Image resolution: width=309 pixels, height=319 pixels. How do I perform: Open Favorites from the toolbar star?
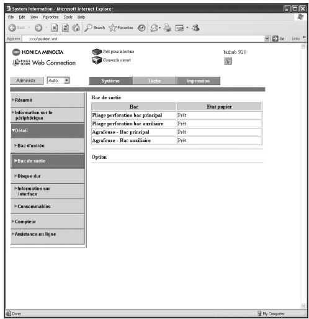tap(121, 28)
